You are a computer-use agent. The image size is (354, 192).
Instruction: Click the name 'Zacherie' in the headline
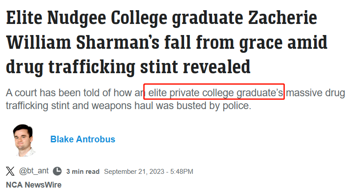283,18
